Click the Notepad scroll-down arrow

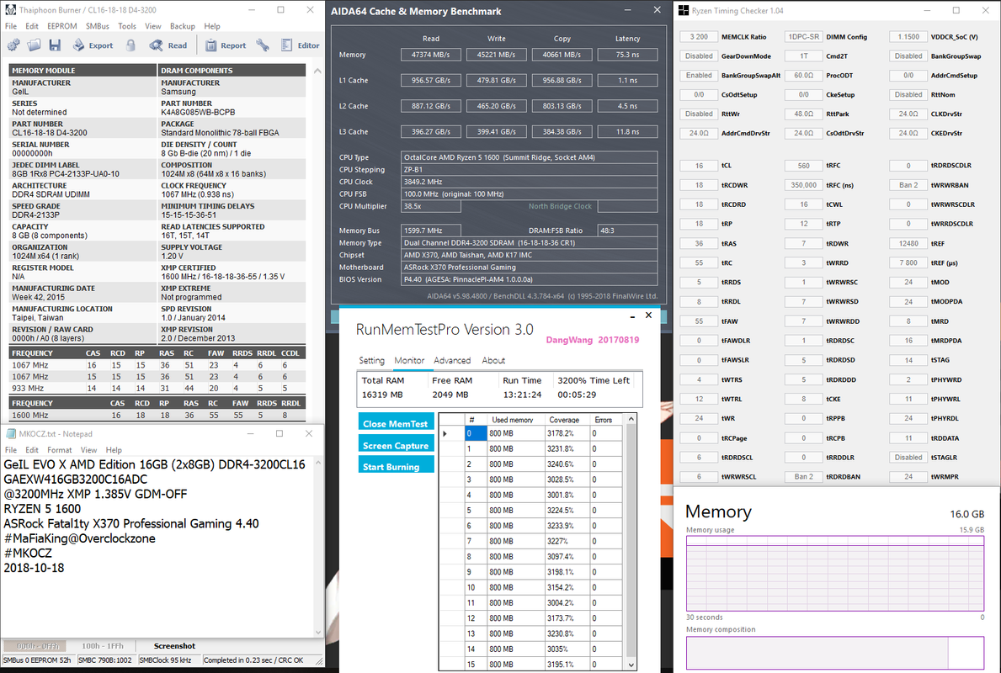tap(318, 632)
